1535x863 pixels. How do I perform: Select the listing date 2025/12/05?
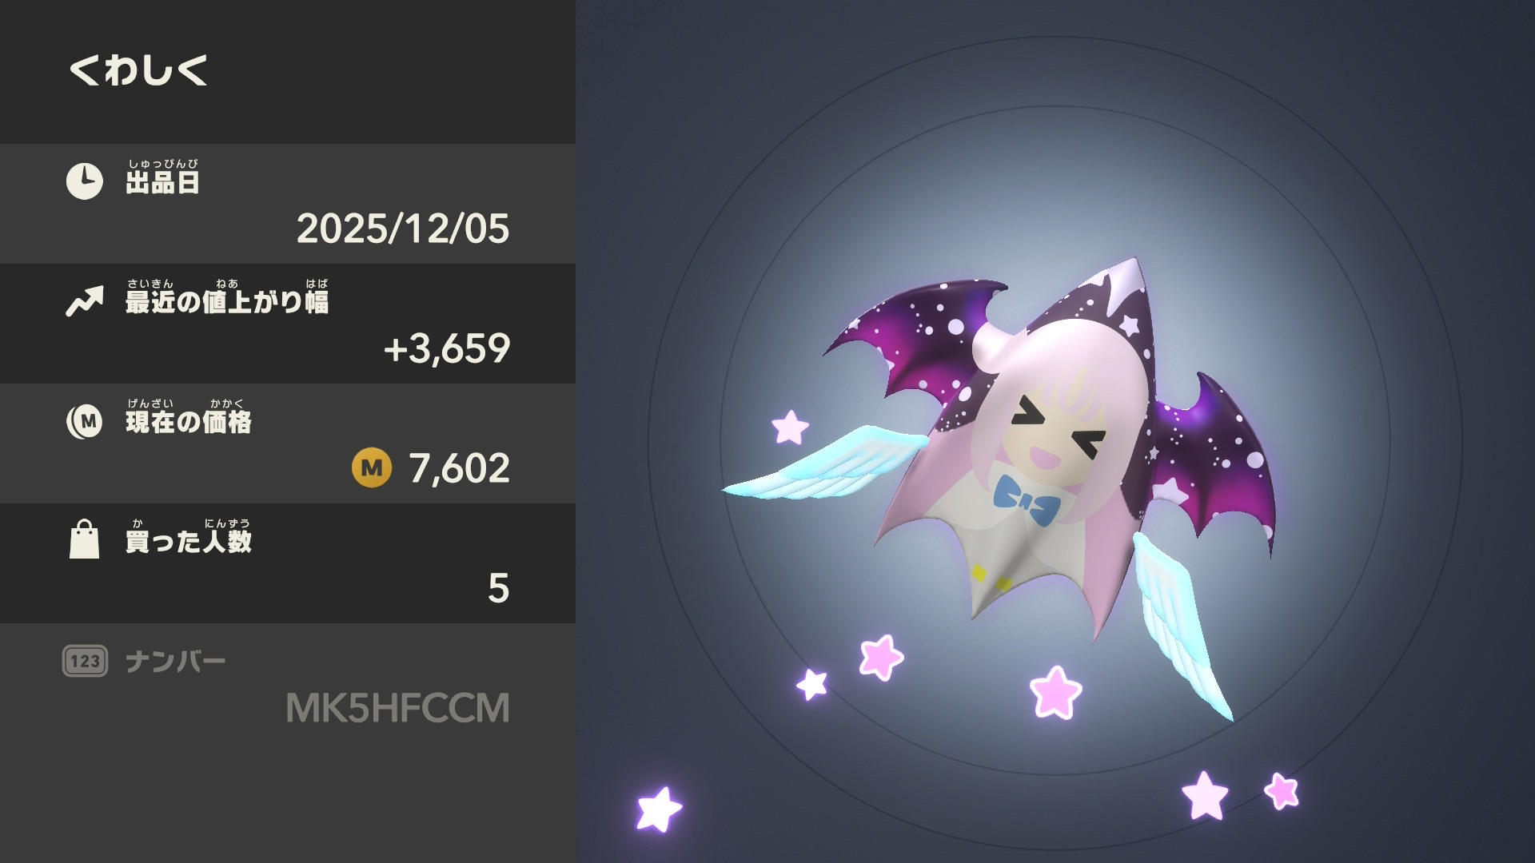pos(403,229)
